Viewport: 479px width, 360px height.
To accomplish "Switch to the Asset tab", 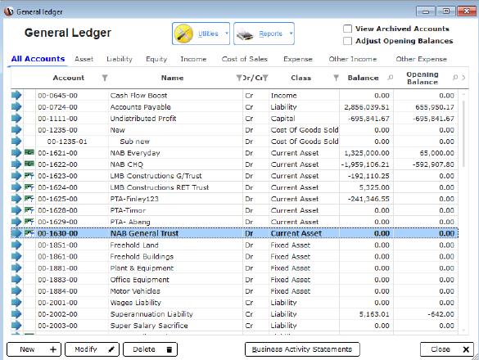I will pyautogui.click(x=84, y=59).
